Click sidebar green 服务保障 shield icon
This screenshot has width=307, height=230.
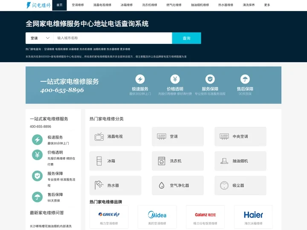[37, 176]
